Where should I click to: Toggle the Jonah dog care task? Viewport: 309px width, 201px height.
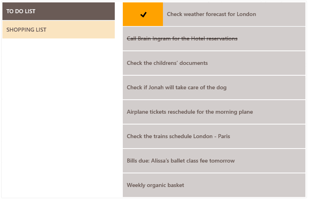(x=177, y=88)
